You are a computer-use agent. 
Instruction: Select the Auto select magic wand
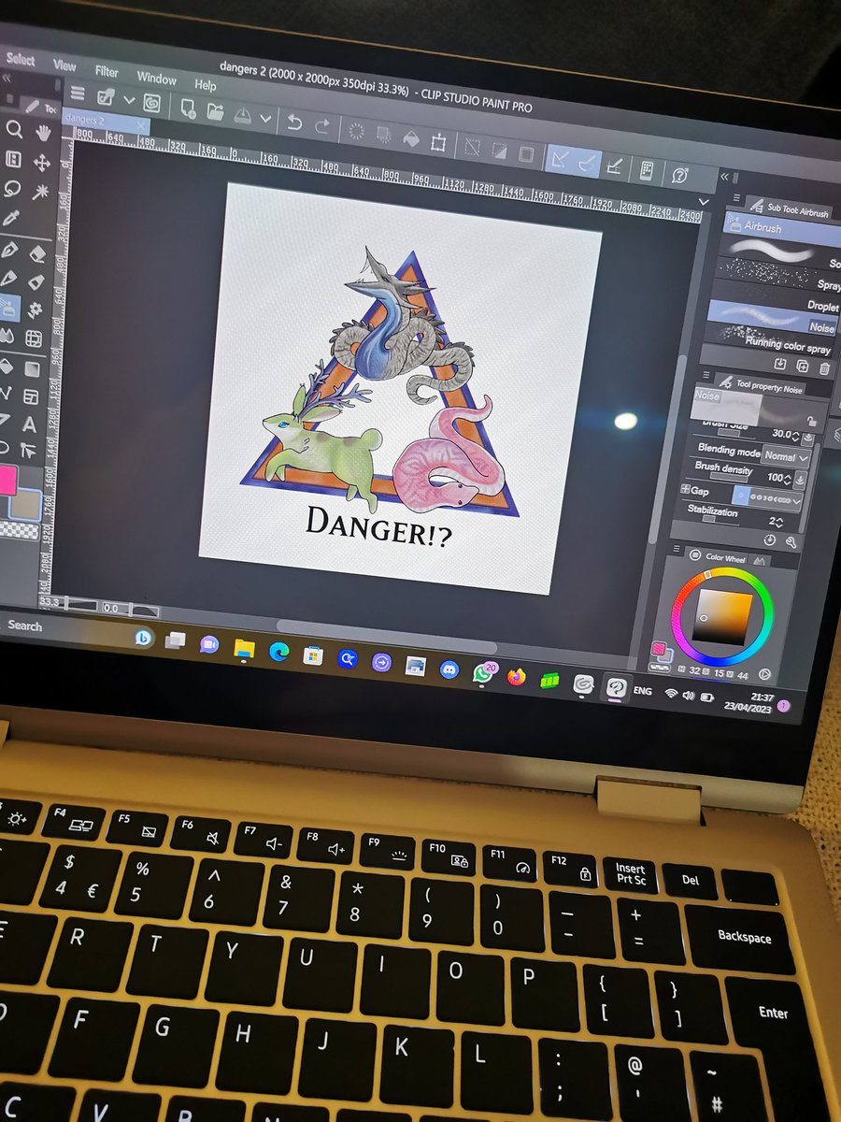pos(40,192)
